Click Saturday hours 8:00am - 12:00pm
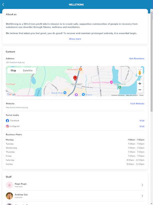153x205 pixels. coord(135,160)
